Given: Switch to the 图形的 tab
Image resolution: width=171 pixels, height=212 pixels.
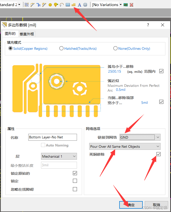Looking at the screenshot, I should click(x=10, y=34).
